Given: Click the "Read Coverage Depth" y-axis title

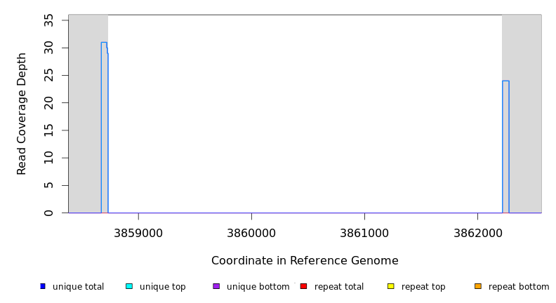Looking at the screenshot, I should coord(22,114).
